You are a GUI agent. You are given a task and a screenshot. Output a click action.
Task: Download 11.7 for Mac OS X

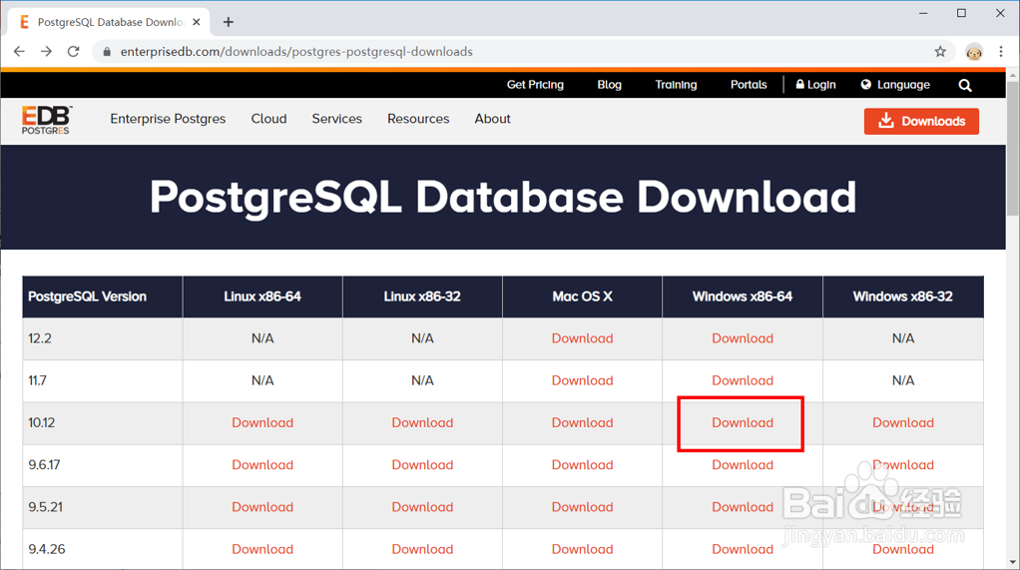click(582, 380)
